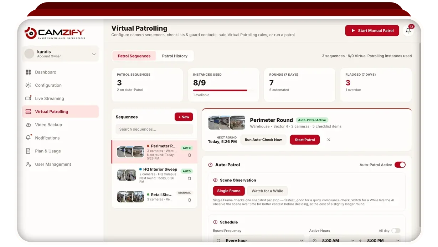Click the Schedule clock icon
The width and height of the screenshot is (438, 247).
[x=215, y=222]
